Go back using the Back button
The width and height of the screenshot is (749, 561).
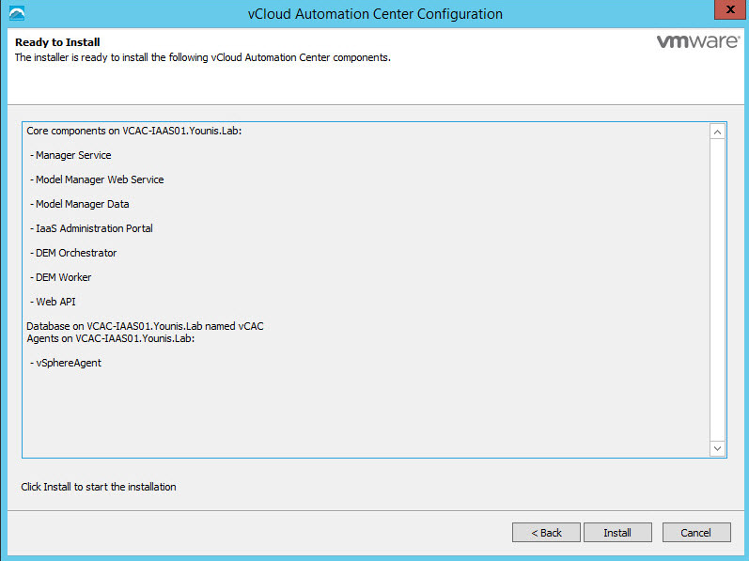(x=546, y=533)
